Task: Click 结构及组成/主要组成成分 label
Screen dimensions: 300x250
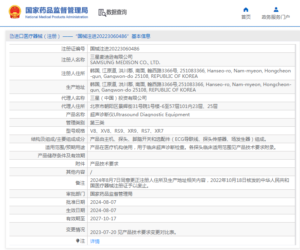Action: [x=58, y=139]
